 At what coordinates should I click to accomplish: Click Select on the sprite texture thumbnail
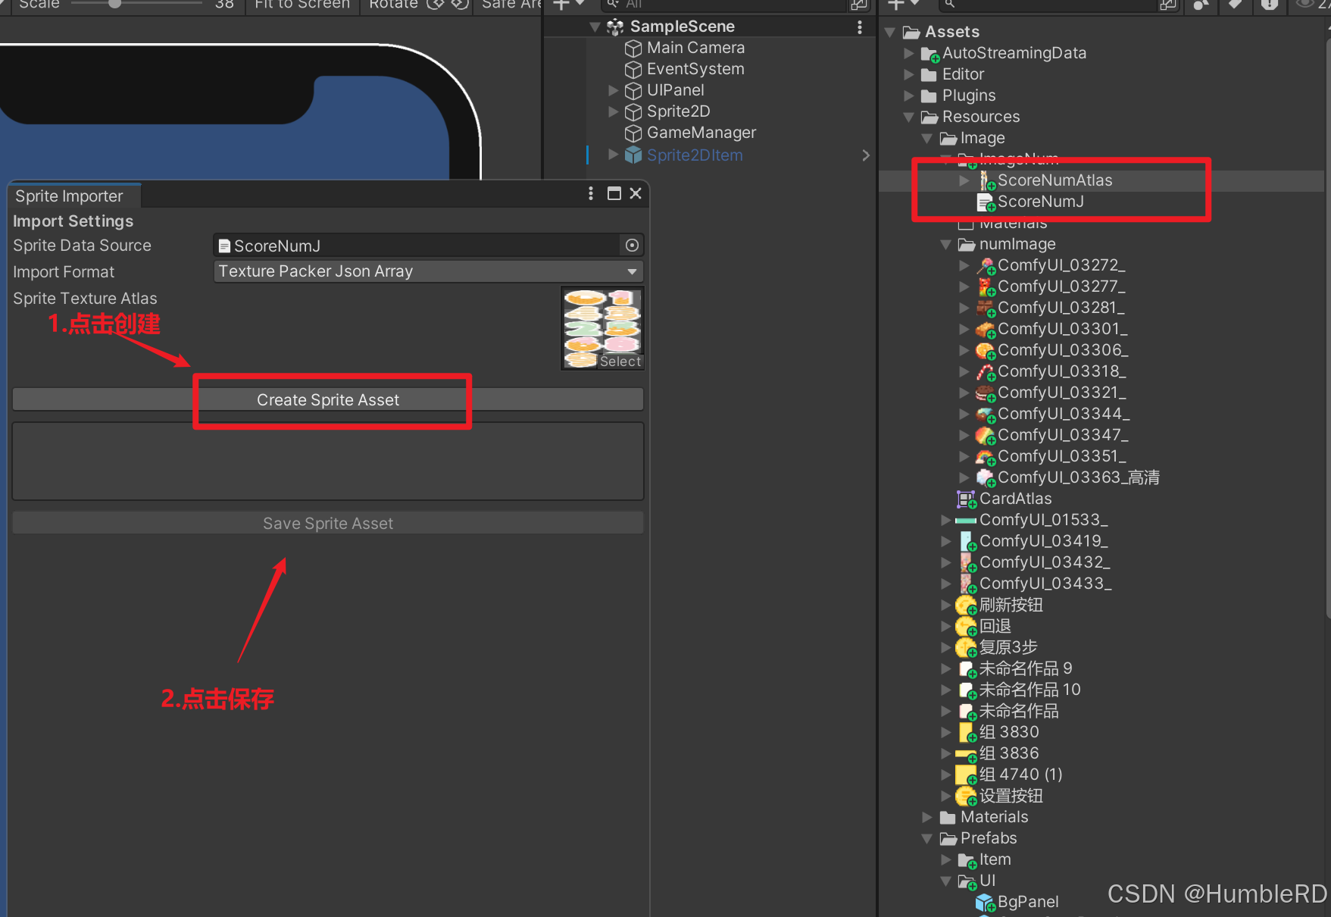(x=620, y=361)
